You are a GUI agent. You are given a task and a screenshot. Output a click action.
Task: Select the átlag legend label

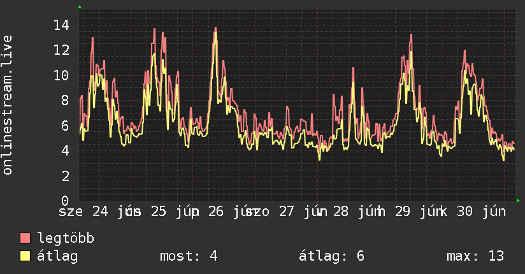point(57,256)
